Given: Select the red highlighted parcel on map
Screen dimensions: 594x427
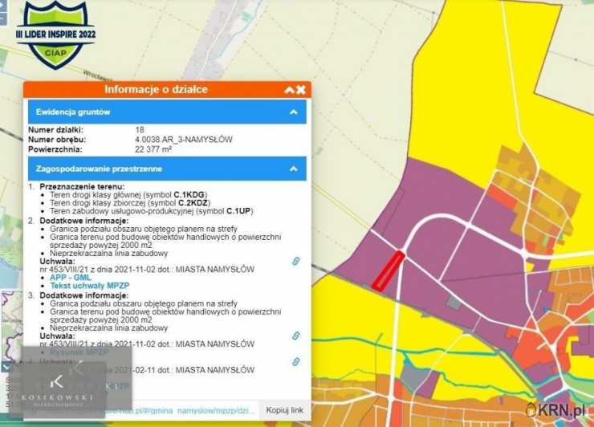Looking at the screenshot, I should coord(388,270).
